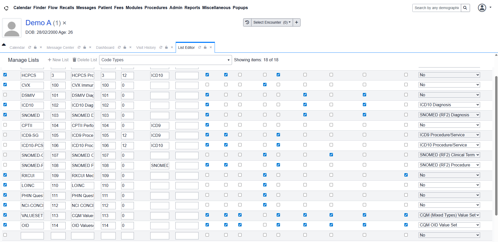Viewport: 498px width, 242px height.
Task: Open ICD10 Diagnosis external dropdown
Action: (449, 105)
